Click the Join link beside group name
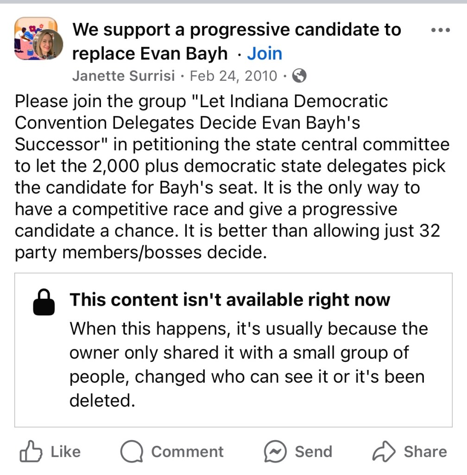The width and height of the screenshot is (467, 475). pos(265,54)
